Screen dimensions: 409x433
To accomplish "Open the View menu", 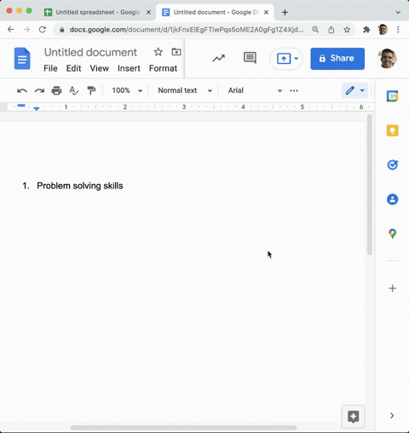I will click(x=100, y=68).
